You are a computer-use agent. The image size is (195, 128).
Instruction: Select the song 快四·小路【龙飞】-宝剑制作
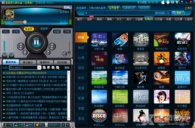click(x=35, y=93)
